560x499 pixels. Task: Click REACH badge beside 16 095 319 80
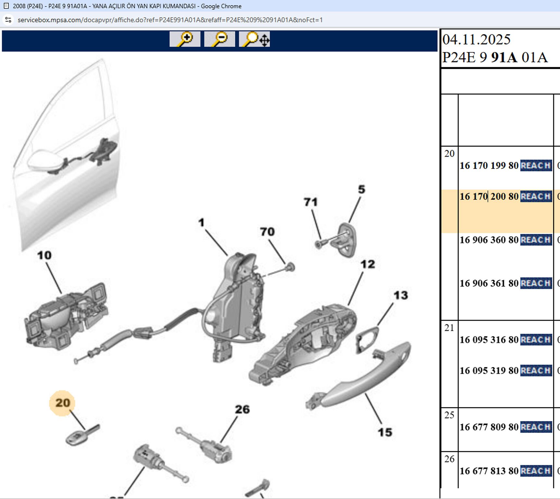click(x=536, y=370)
